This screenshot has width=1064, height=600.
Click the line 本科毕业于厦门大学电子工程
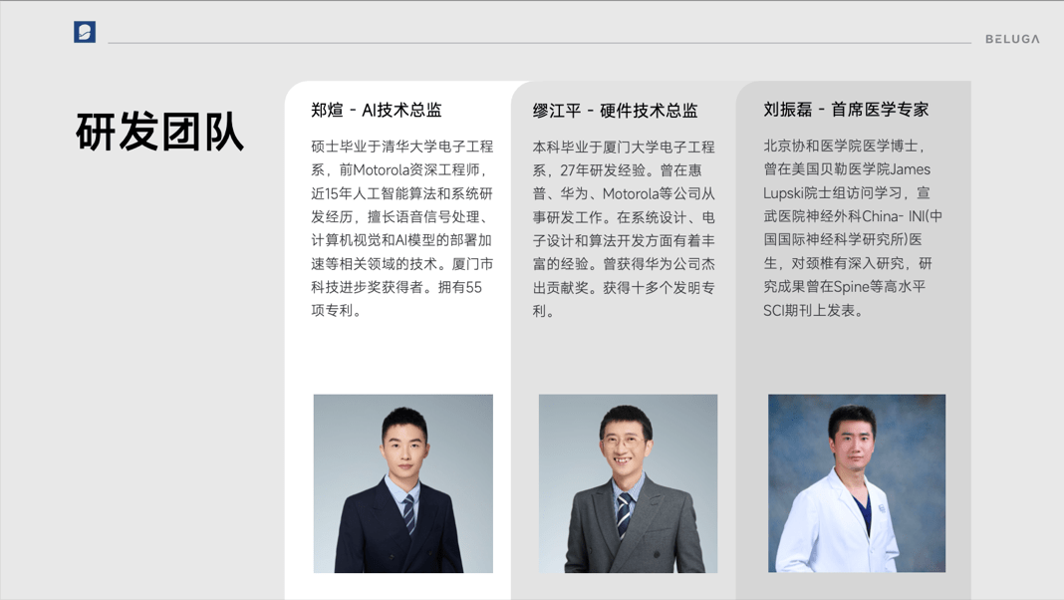tap(624, 148)
